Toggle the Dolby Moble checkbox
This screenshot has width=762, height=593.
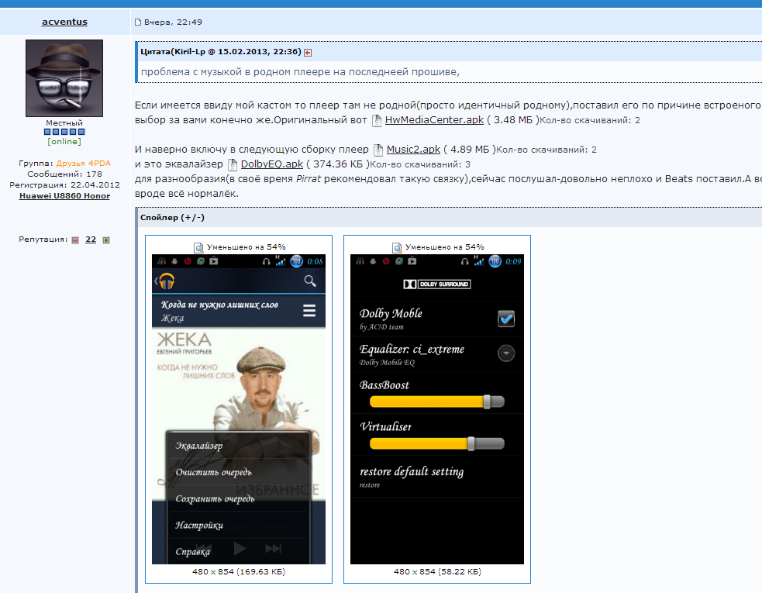[x=506, y=319]
